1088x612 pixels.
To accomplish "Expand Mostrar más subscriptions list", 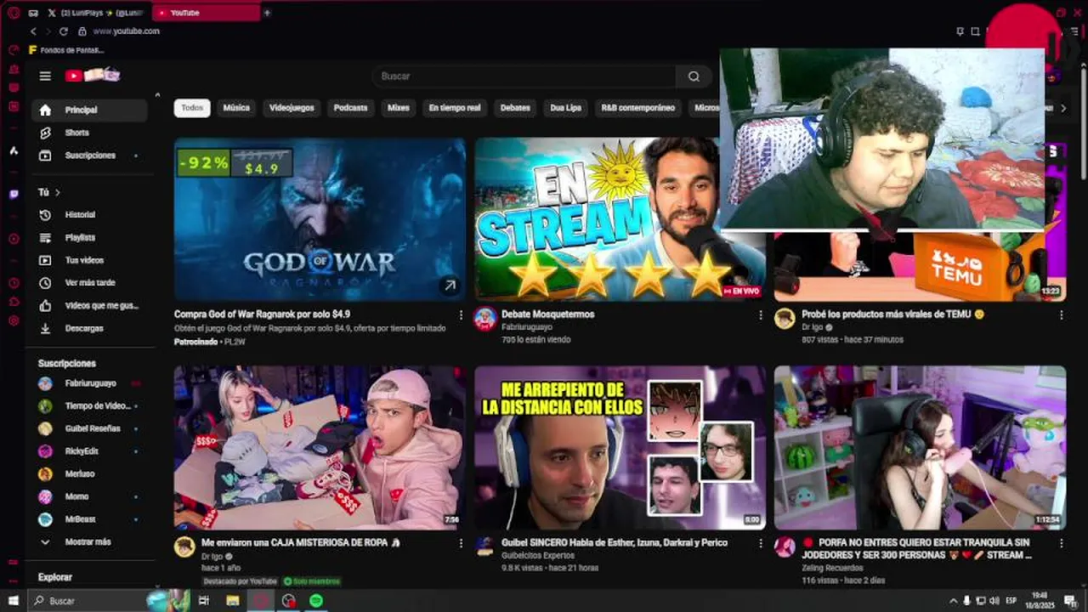I will point(89,542).
